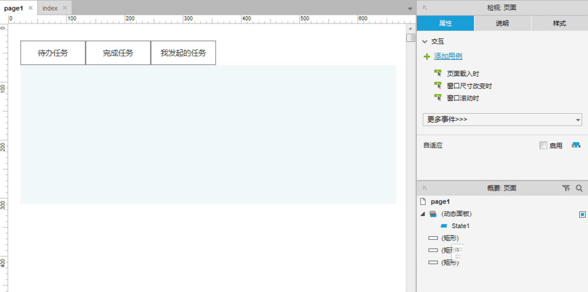The width and height of the screenshot is (588, 292).
Task: Collapse the 动态面板 tree node
Action: pos(423,214)
